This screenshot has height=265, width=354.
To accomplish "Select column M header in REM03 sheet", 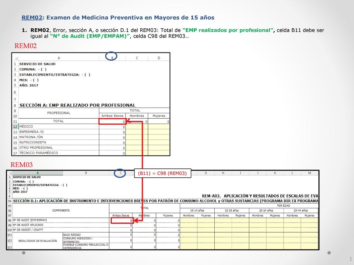I will (x=309, y=173).
